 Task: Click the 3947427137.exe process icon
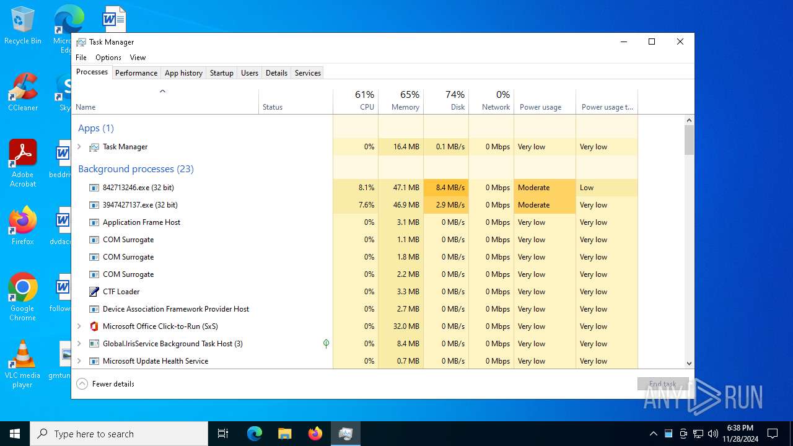94,205
